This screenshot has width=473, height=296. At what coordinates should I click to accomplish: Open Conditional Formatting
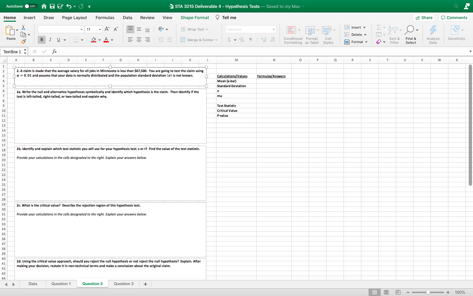(293, 35)
